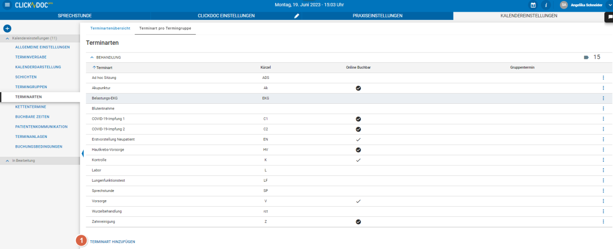Image resolution: width=613 pixels, height=249 pixels.
Task: Open user account dropdown arrow
Action: [x=610, y=5]
